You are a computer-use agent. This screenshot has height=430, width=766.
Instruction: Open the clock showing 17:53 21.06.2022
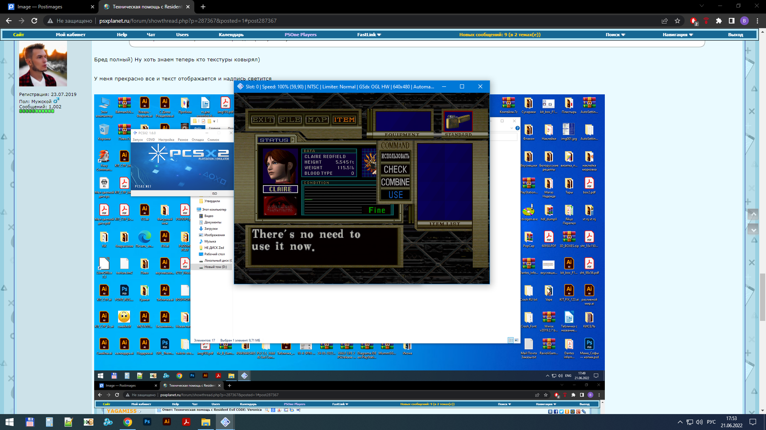732,422
